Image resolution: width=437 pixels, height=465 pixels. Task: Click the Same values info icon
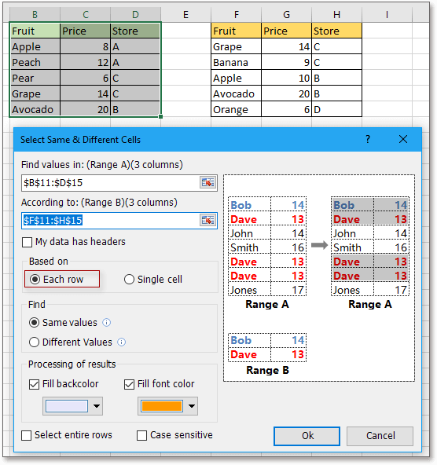[107, 322]
